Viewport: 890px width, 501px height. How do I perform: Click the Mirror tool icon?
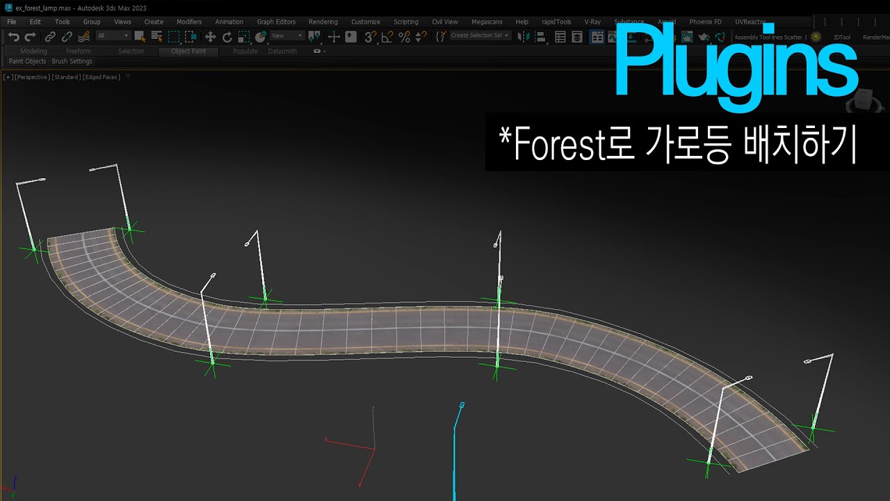523,36
